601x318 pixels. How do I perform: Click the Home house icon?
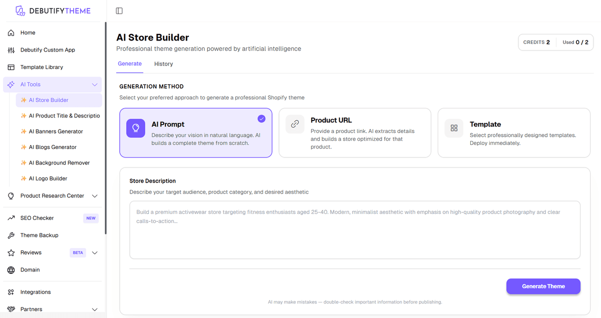coord(11,32)
